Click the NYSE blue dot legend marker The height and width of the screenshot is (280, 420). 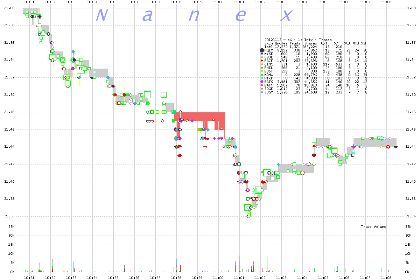262,54
